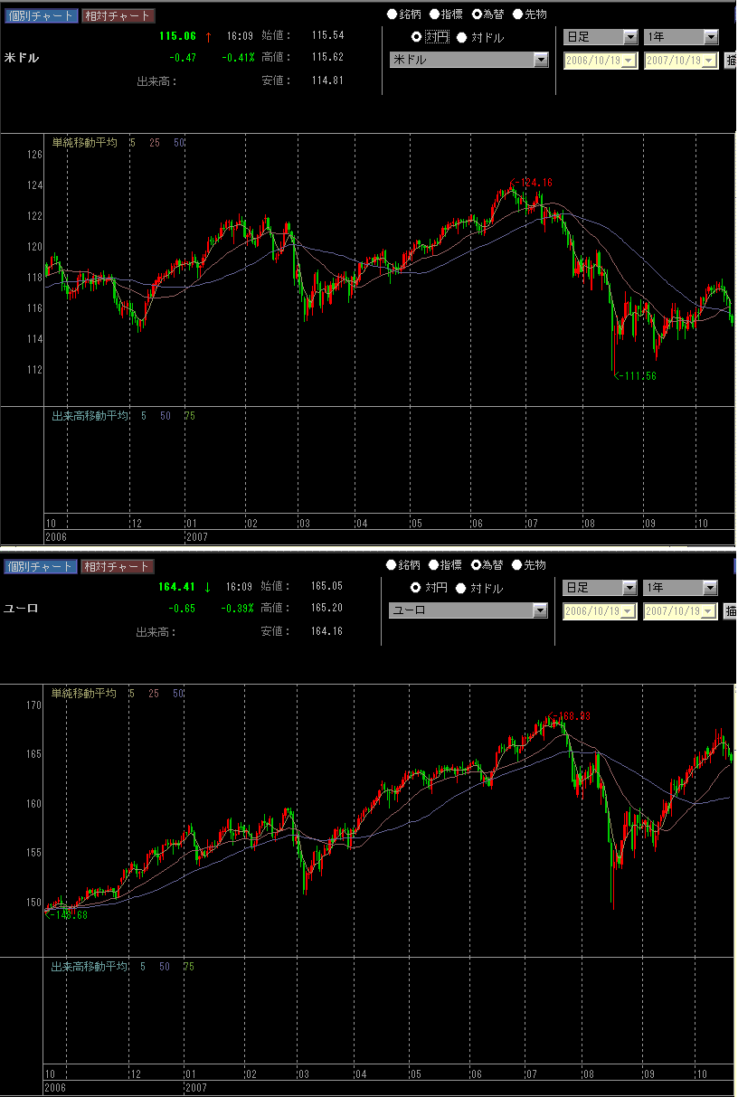738x1097 pixels.
Task: Click the 米ドル currency name label
Action: tap(22, 58)
